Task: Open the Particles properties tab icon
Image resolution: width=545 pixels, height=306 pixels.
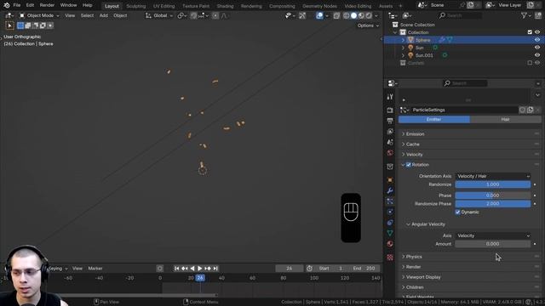Action: pyautogui.click(x=390, y=201)
